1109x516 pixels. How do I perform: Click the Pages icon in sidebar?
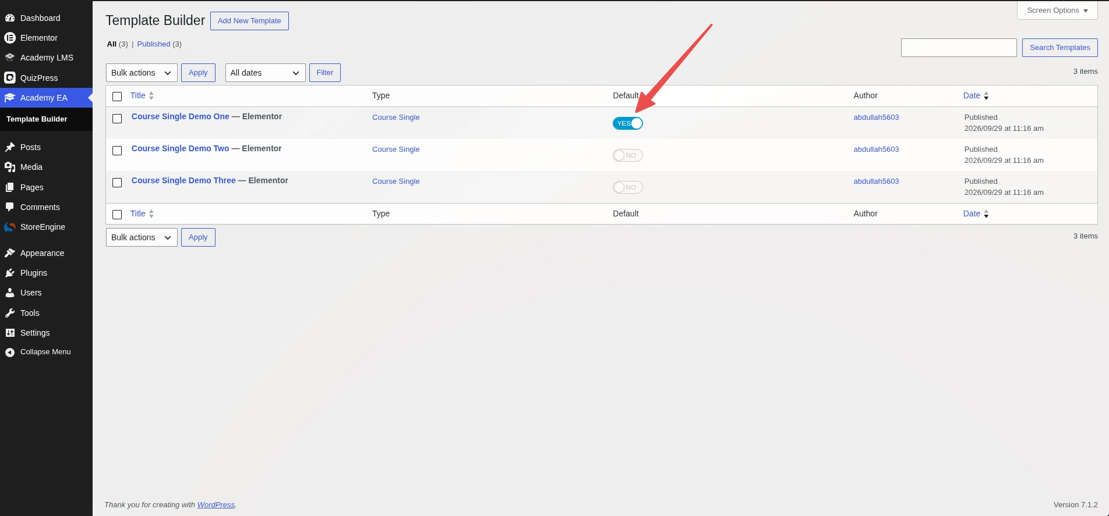point(10,187)
